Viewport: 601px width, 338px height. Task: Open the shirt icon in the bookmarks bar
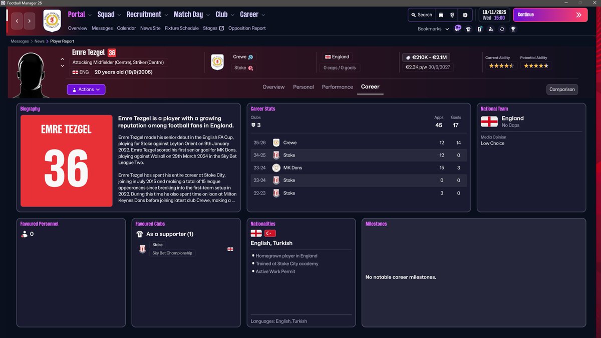(x=468, y=29)
